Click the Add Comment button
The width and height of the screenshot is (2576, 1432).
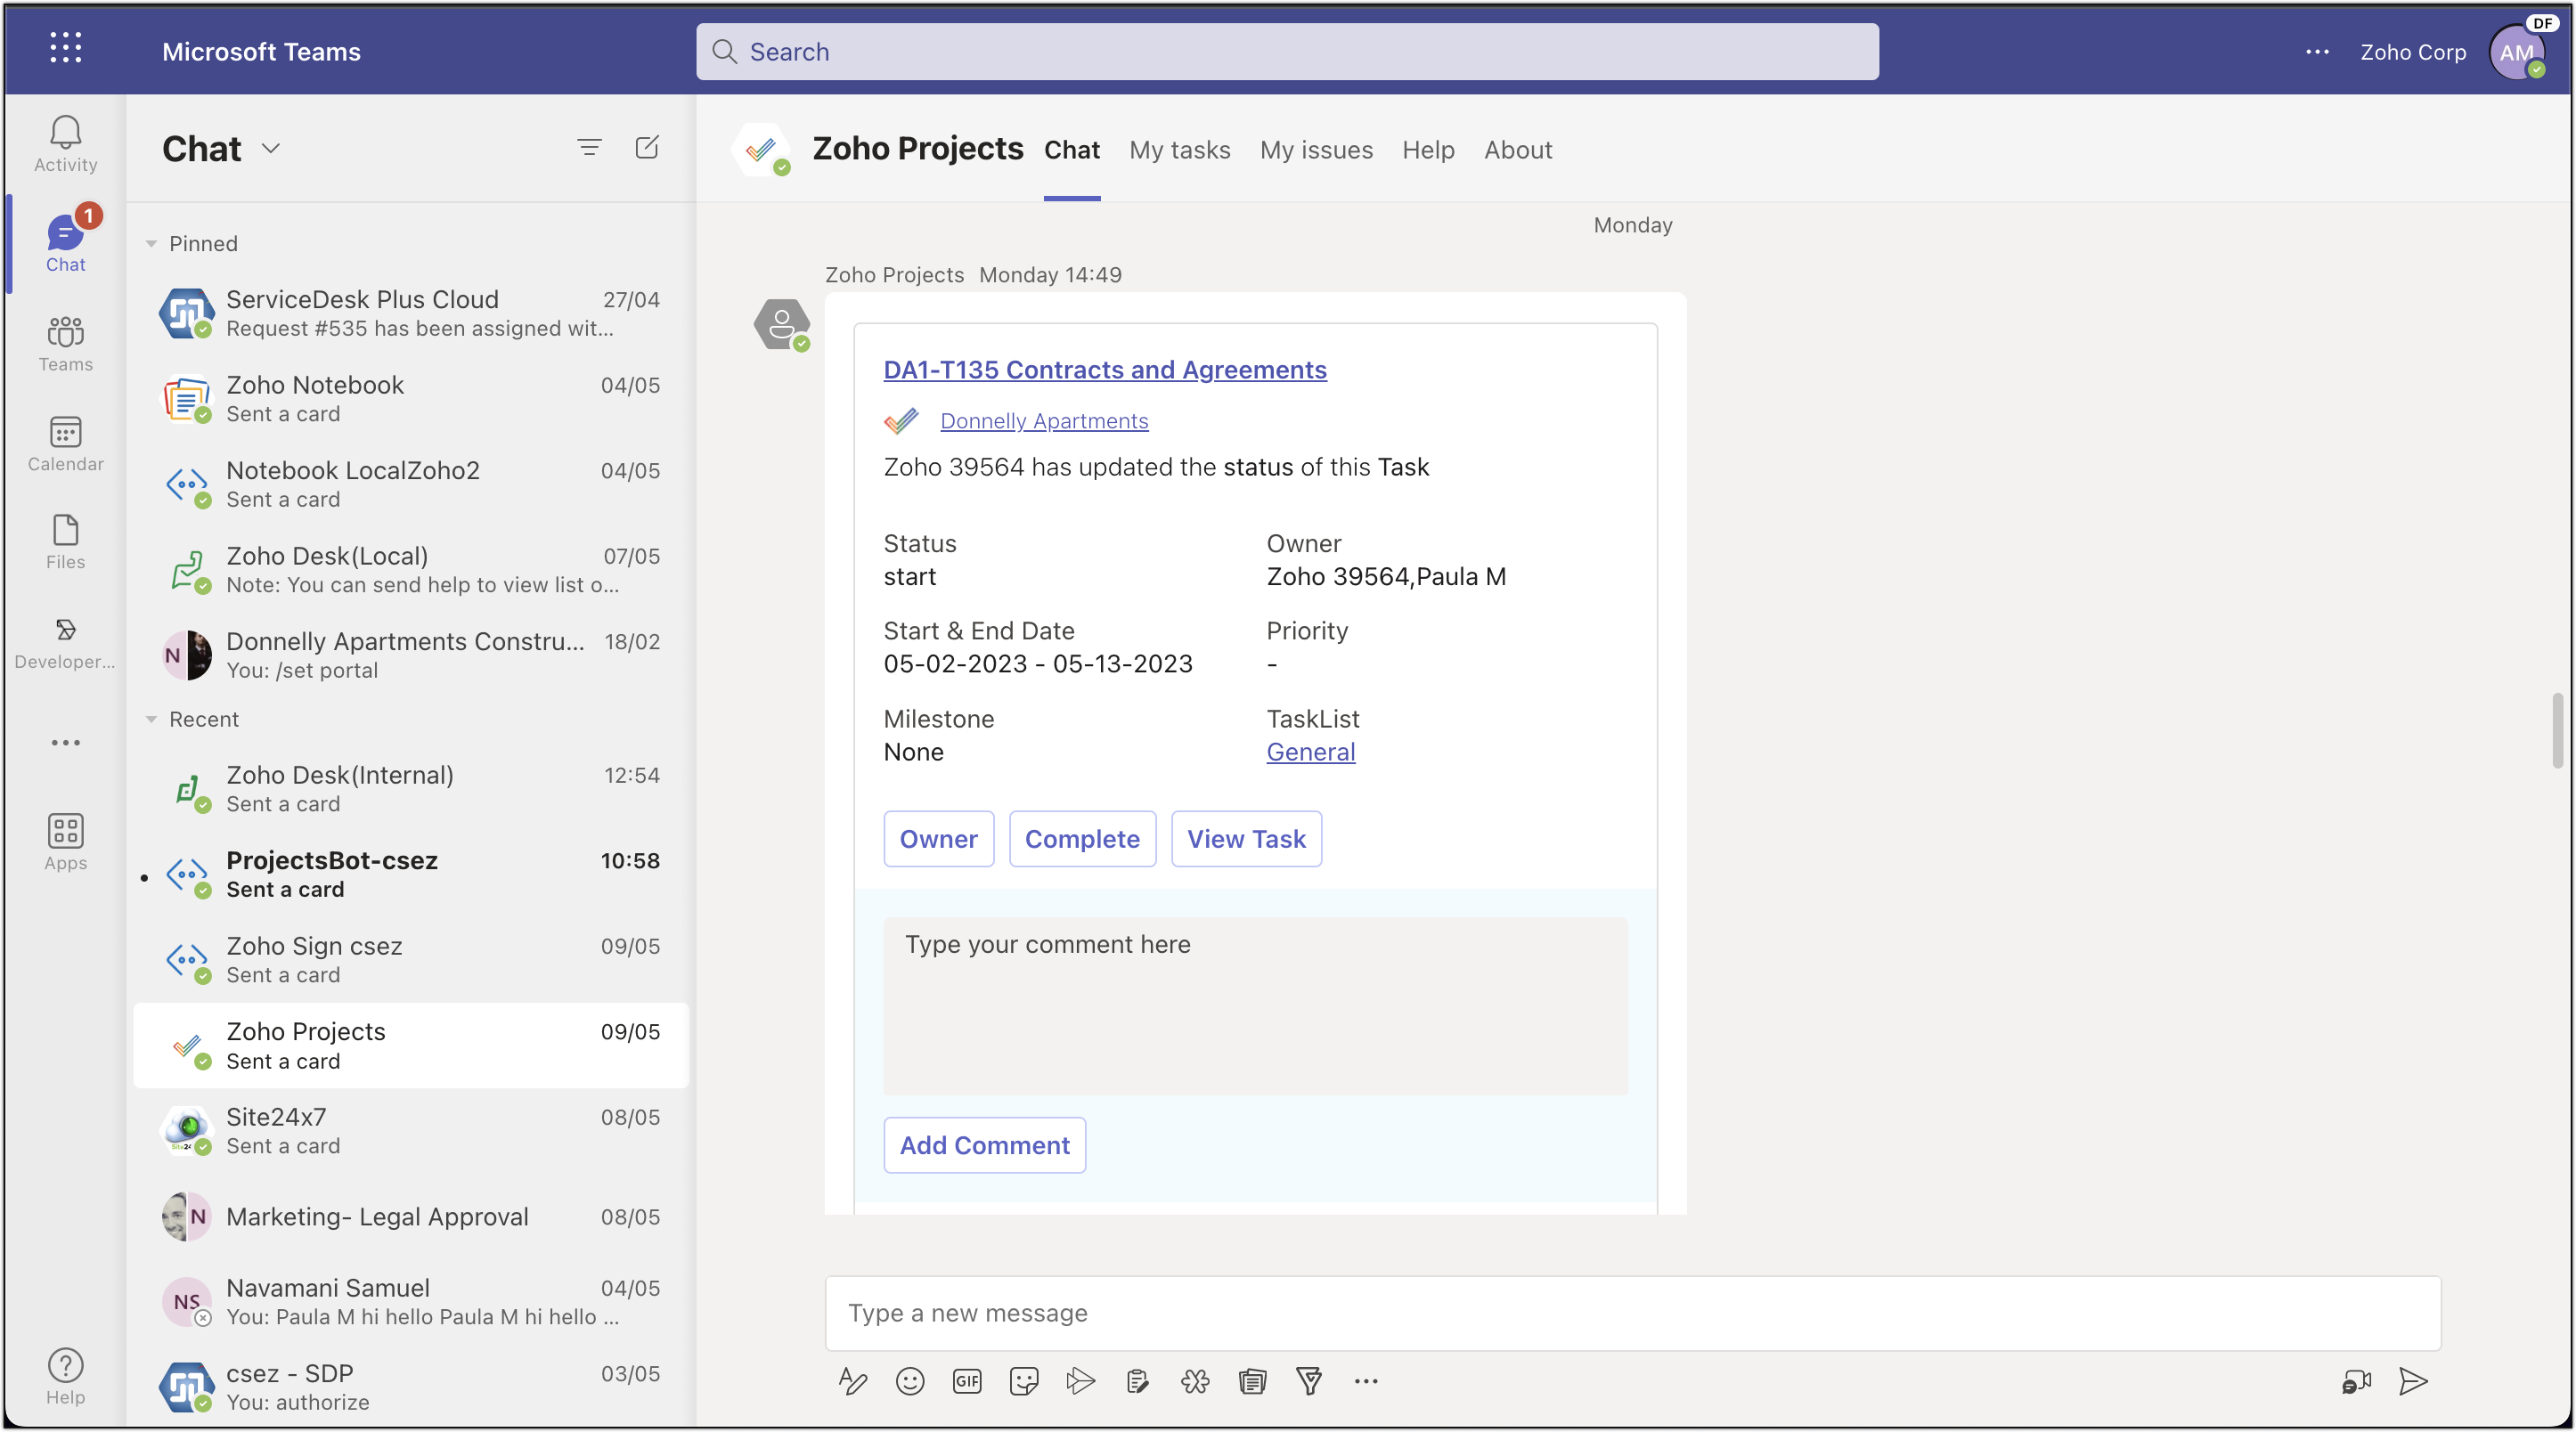pyautogui.click(x=984, y=1145)
